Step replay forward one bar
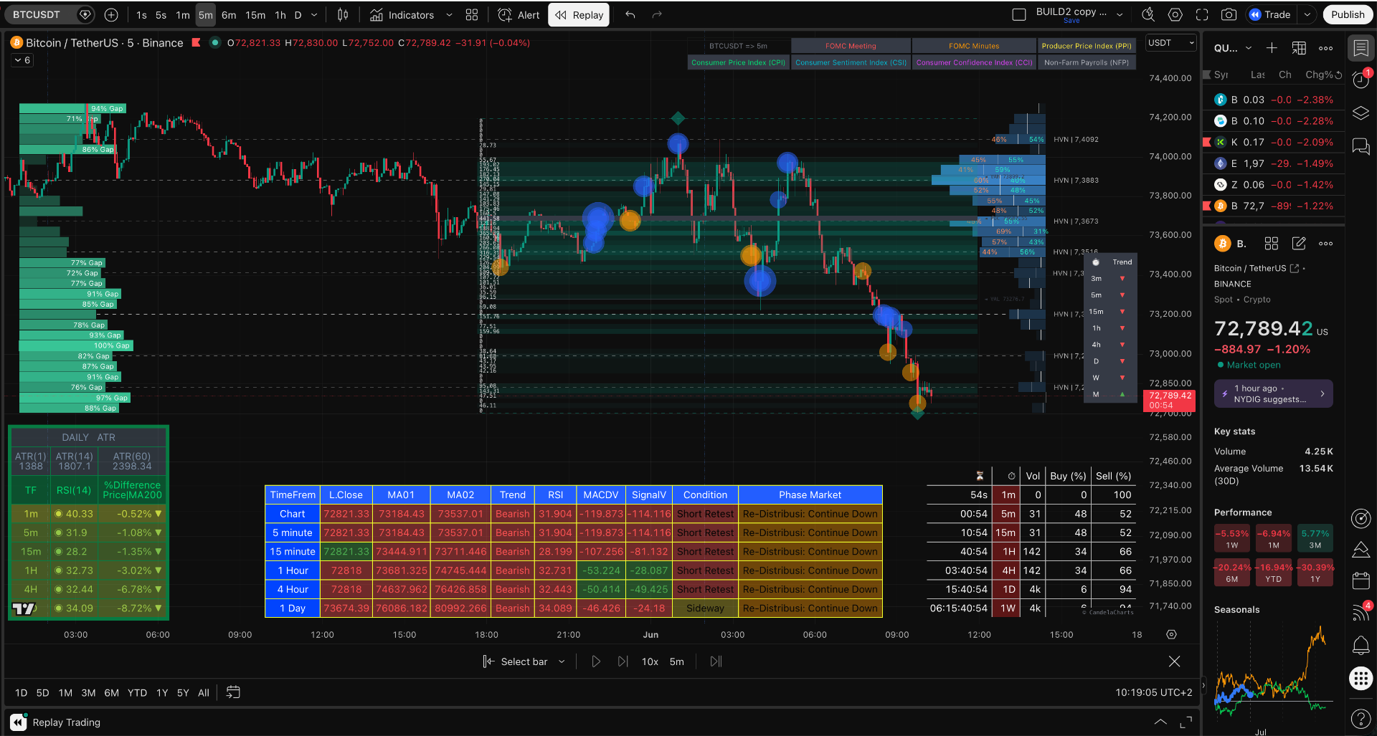The width and height of the screenshot is (1377, 736). [x=623, y=661]
